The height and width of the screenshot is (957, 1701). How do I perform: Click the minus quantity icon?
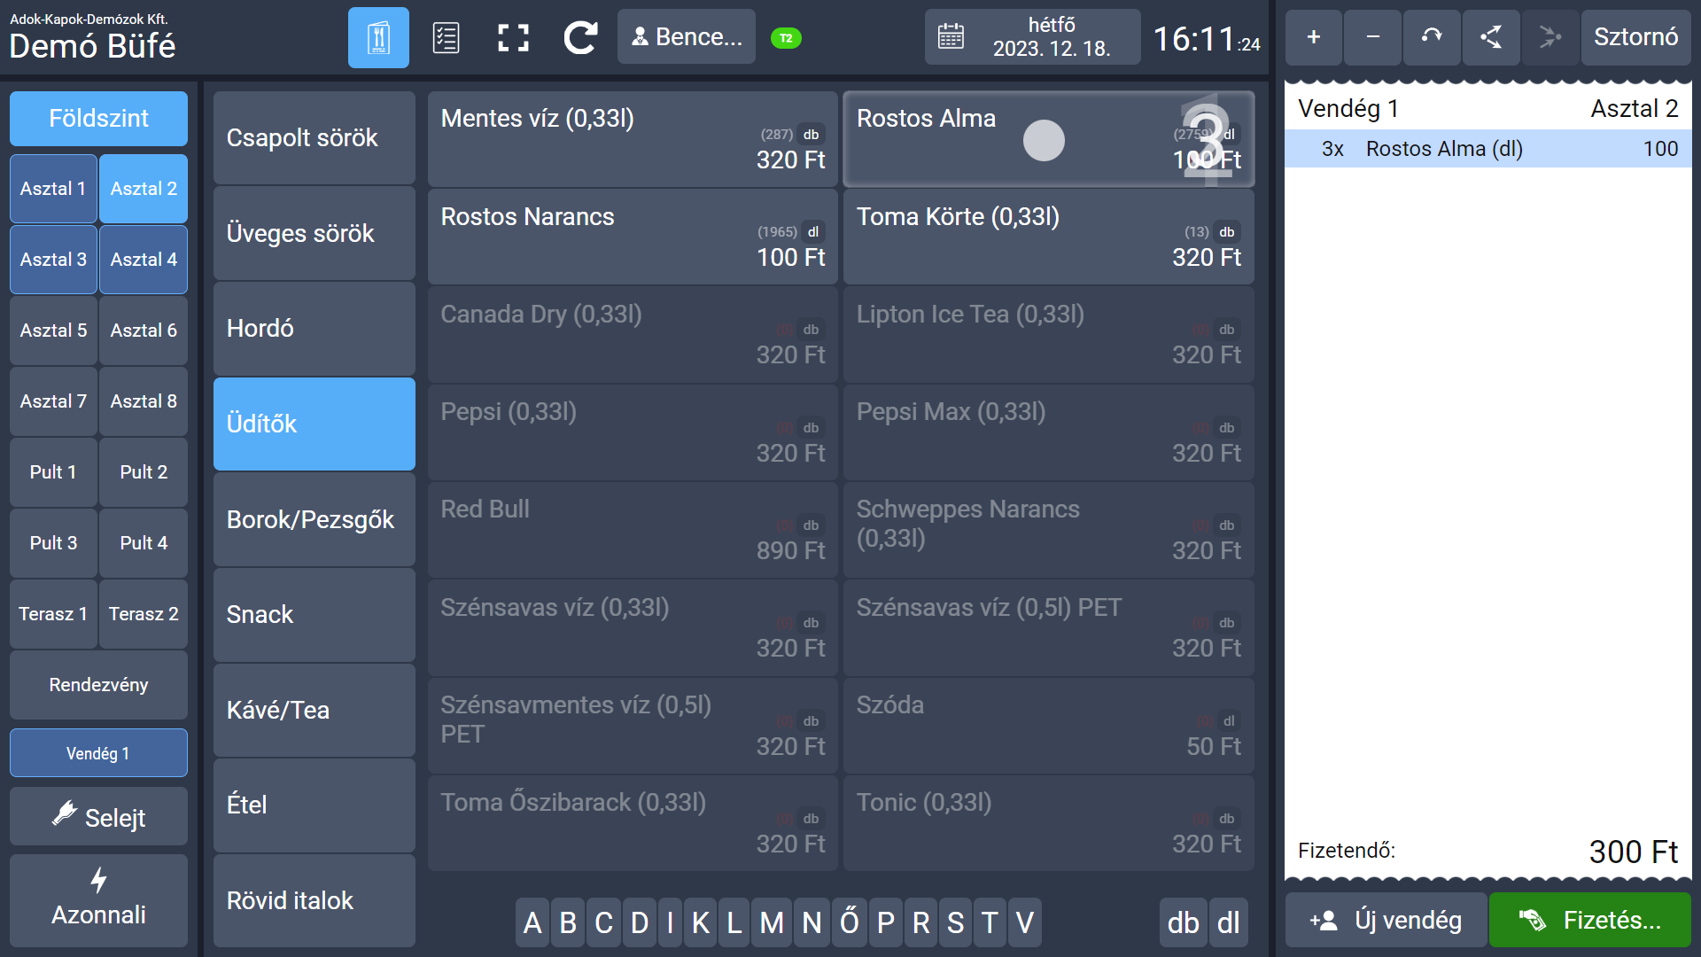pyautogui.click(x=1372, y=37)
